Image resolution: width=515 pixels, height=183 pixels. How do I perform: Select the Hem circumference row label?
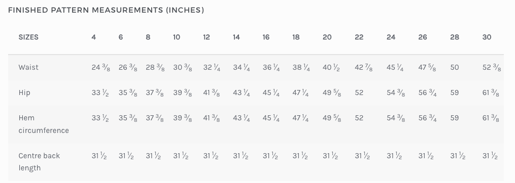coord(44,124)
